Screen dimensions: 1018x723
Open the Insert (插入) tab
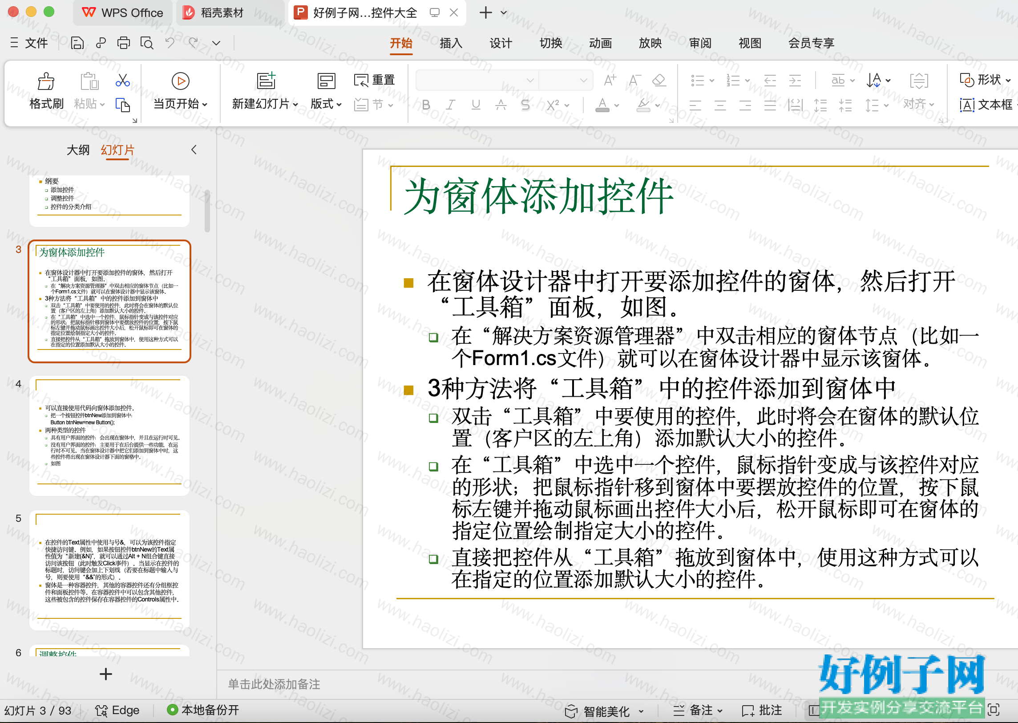451,43
